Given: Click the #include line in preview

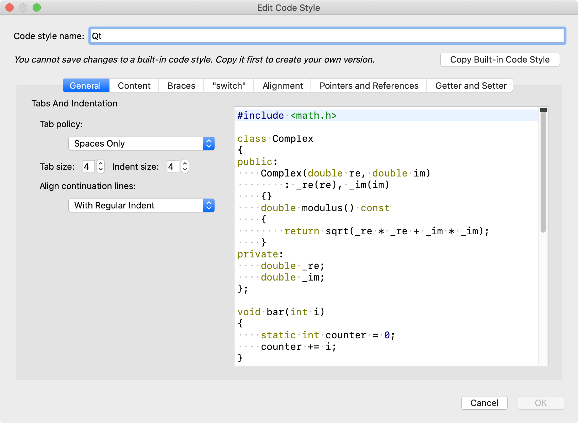Looking at the screenshot, I should coord(287,116).
